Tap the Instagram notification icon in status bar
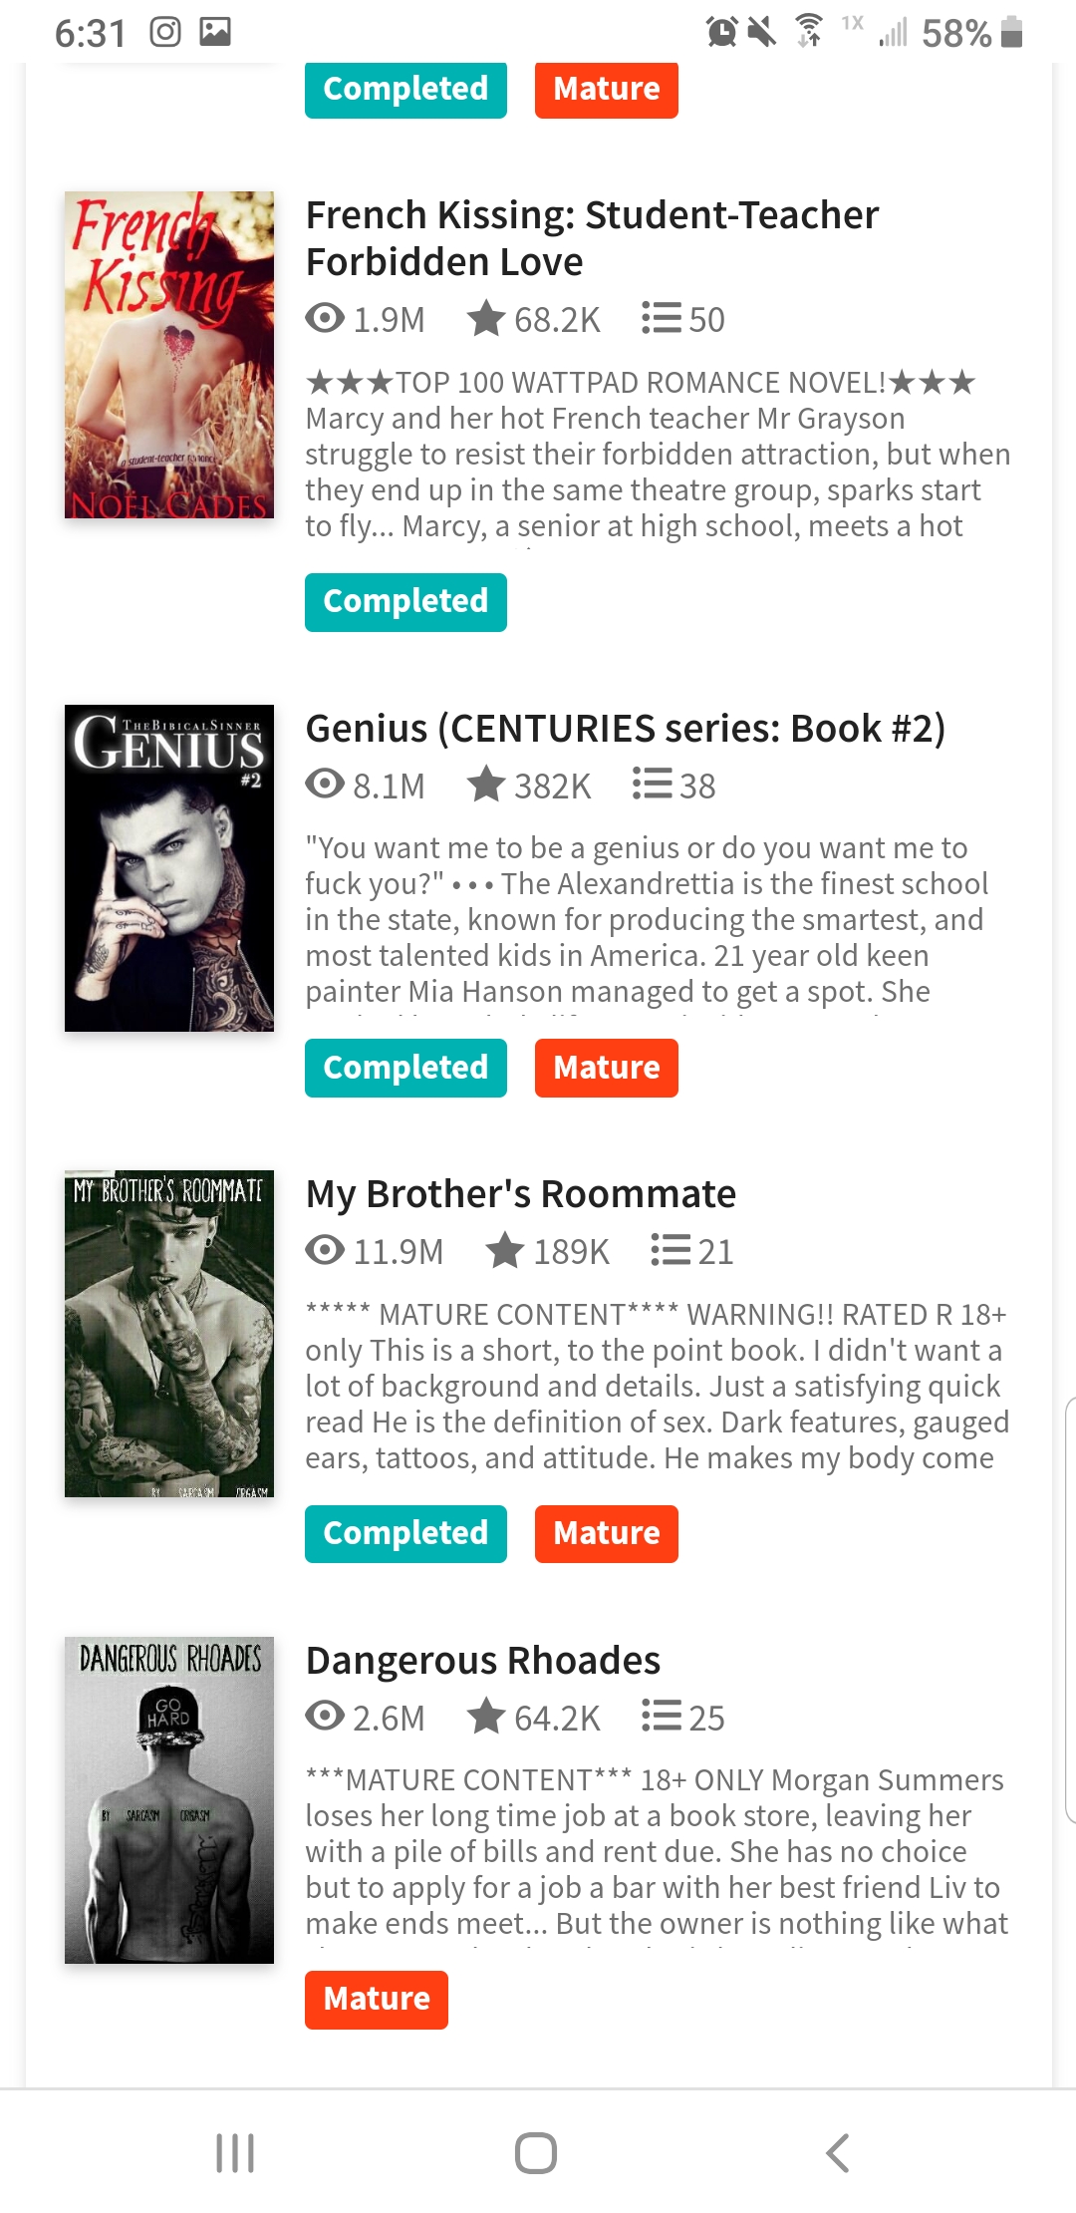1076x2213 pixels. pyautogui.click(x=165, y=33)
